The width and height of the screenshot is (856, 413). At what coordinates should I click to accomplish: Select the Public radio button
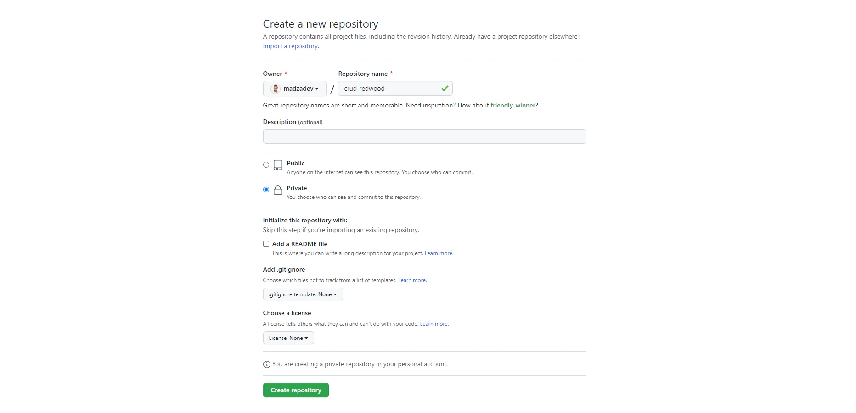click(265, 164)
